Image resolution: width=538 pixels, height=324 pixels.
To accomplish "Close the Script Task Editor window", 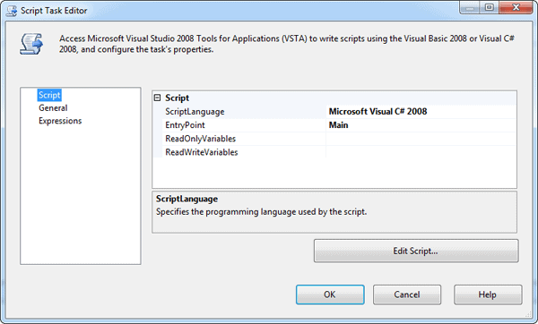I will [516, 7].
